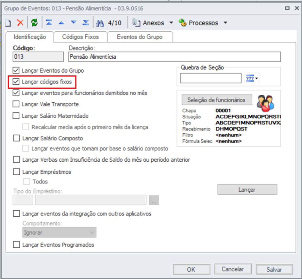Go to previous record up arrow

point(61,23)
